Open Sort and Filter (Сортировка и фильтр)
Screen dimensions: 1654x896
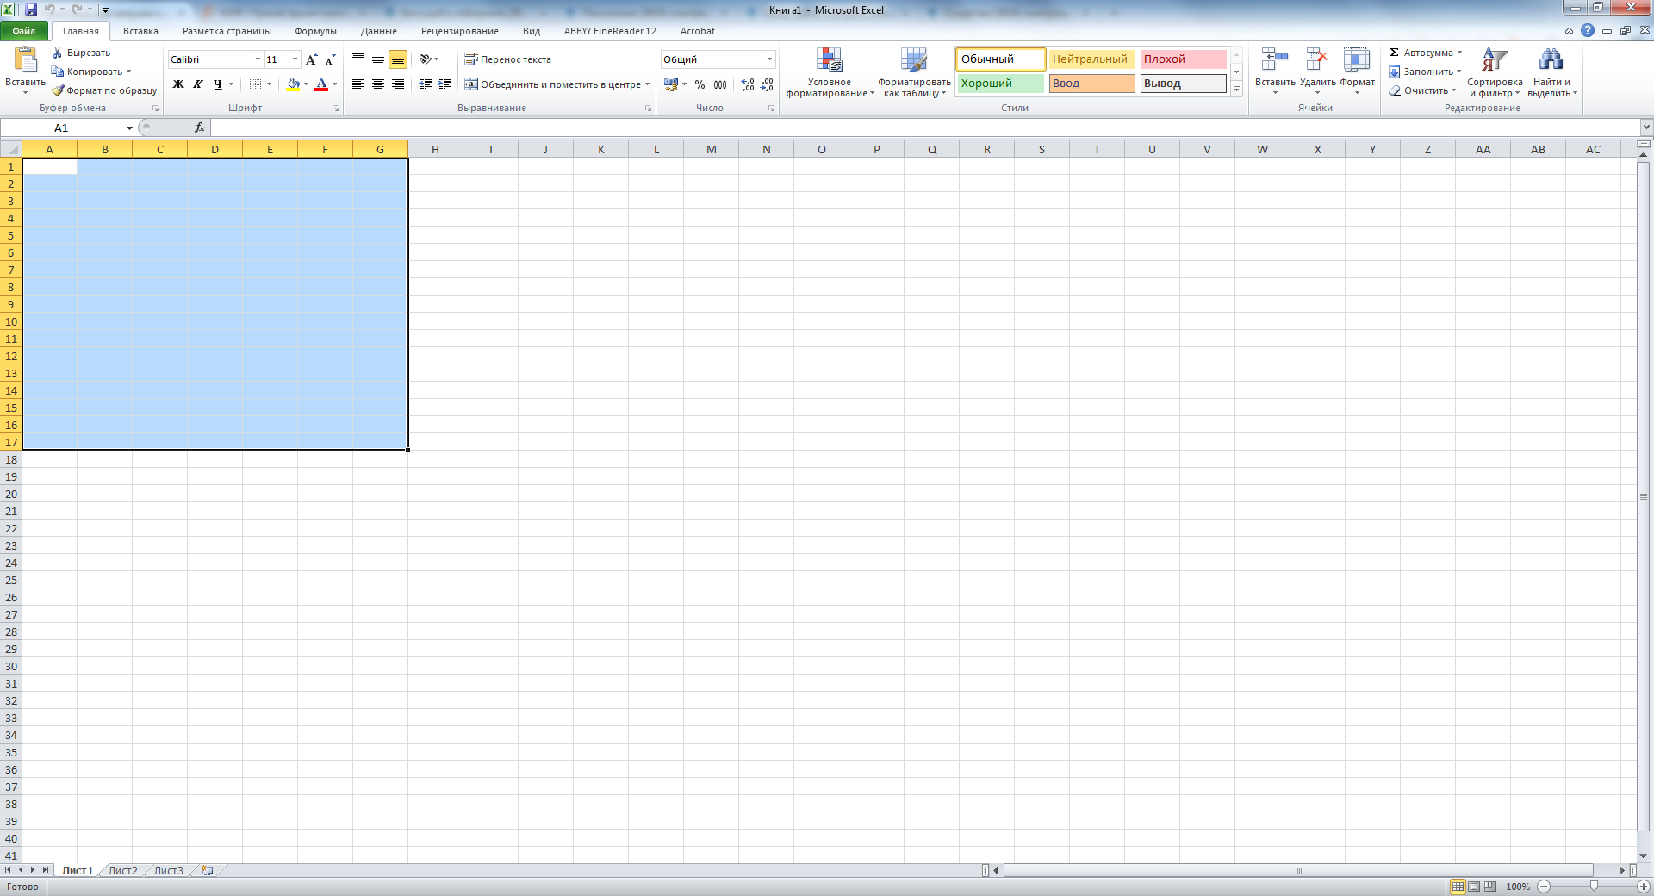1495,59
